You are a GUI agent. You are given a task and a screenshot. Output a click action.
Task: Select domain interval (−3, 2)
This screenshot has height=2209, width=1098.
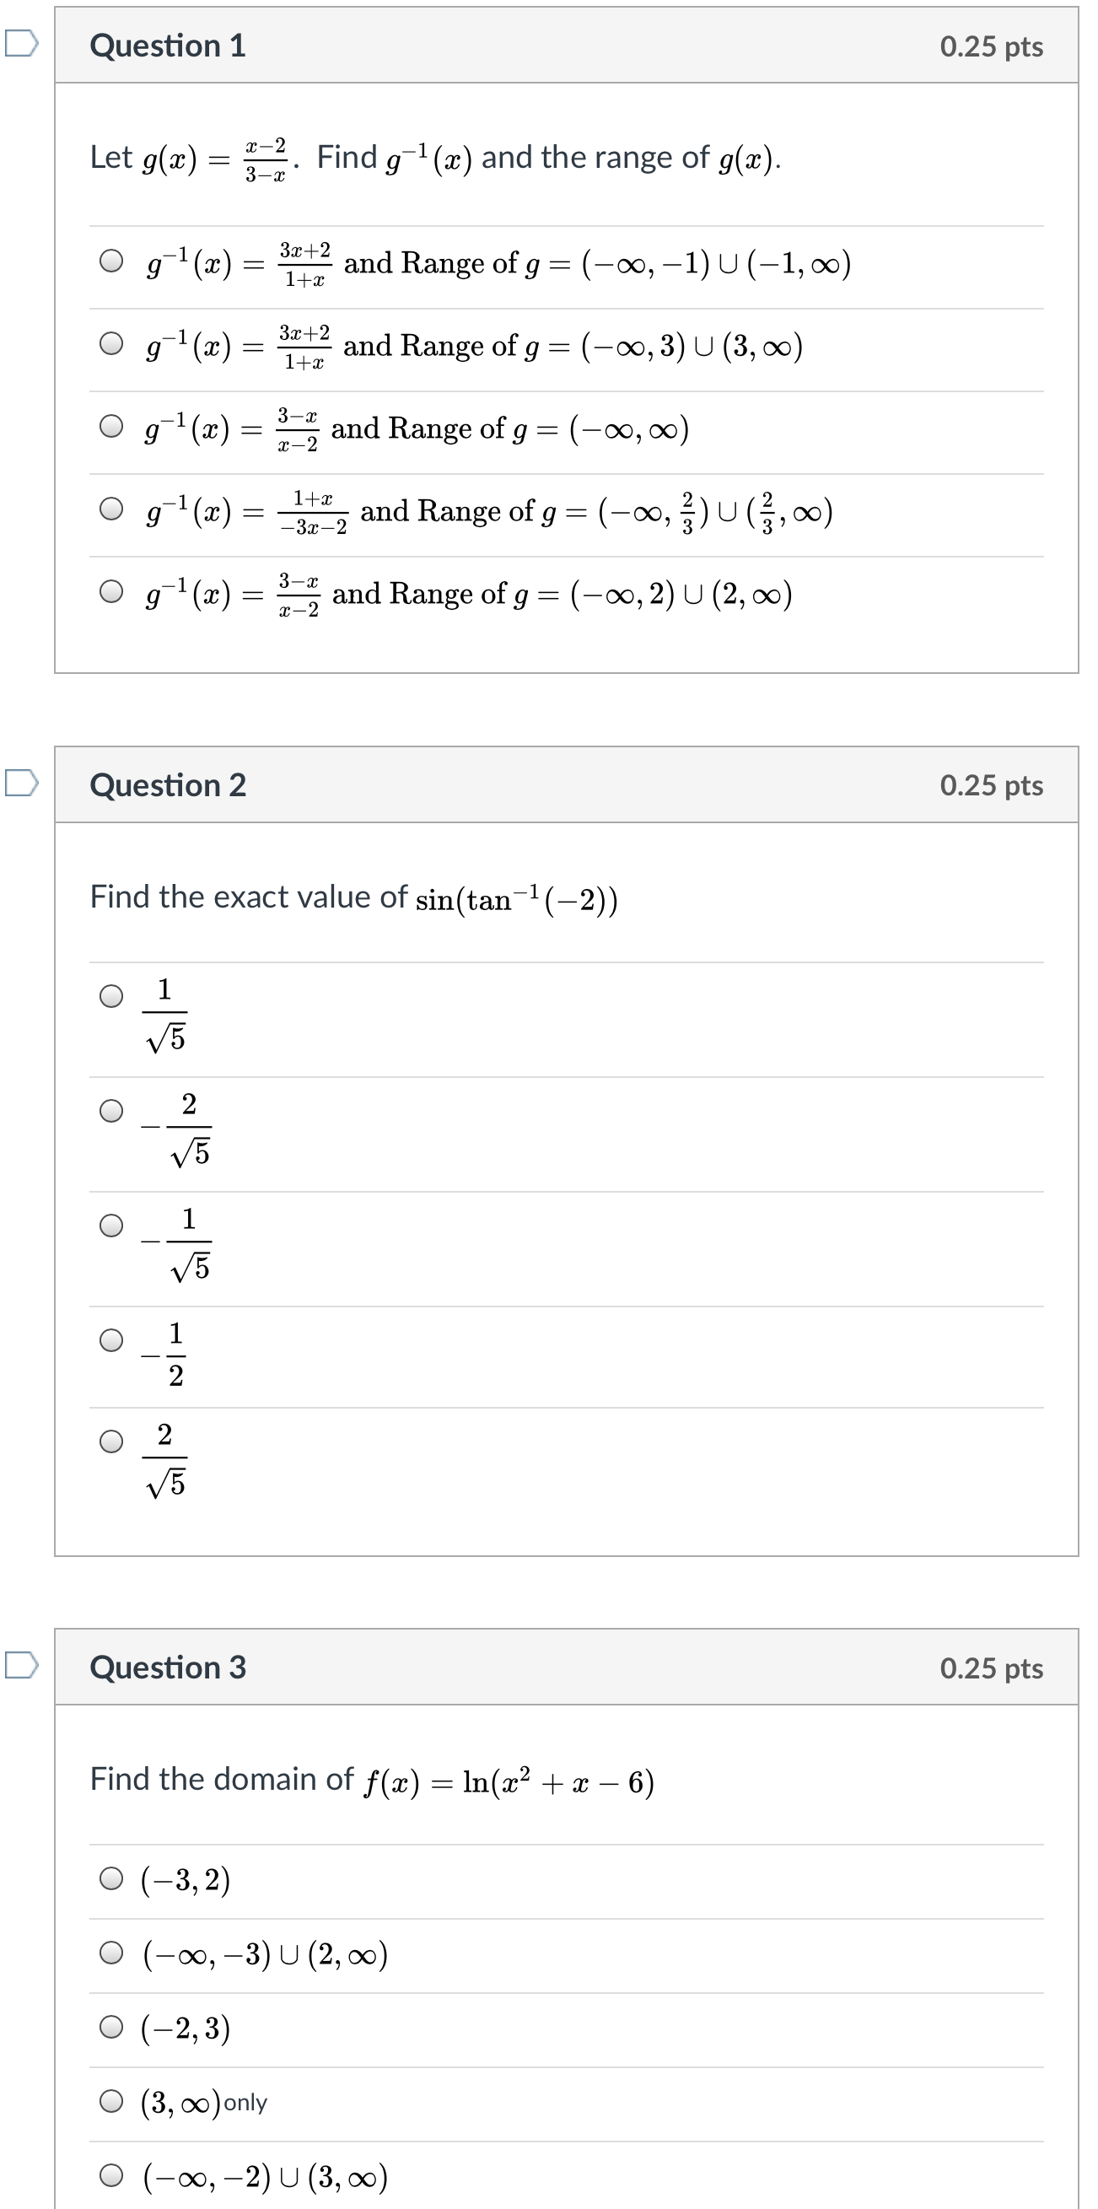[111, 1879]
